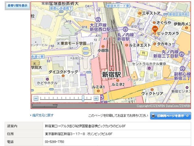Click the ZENRIN copyright notice on map
The image size is (194, 146).
[163, 106]
